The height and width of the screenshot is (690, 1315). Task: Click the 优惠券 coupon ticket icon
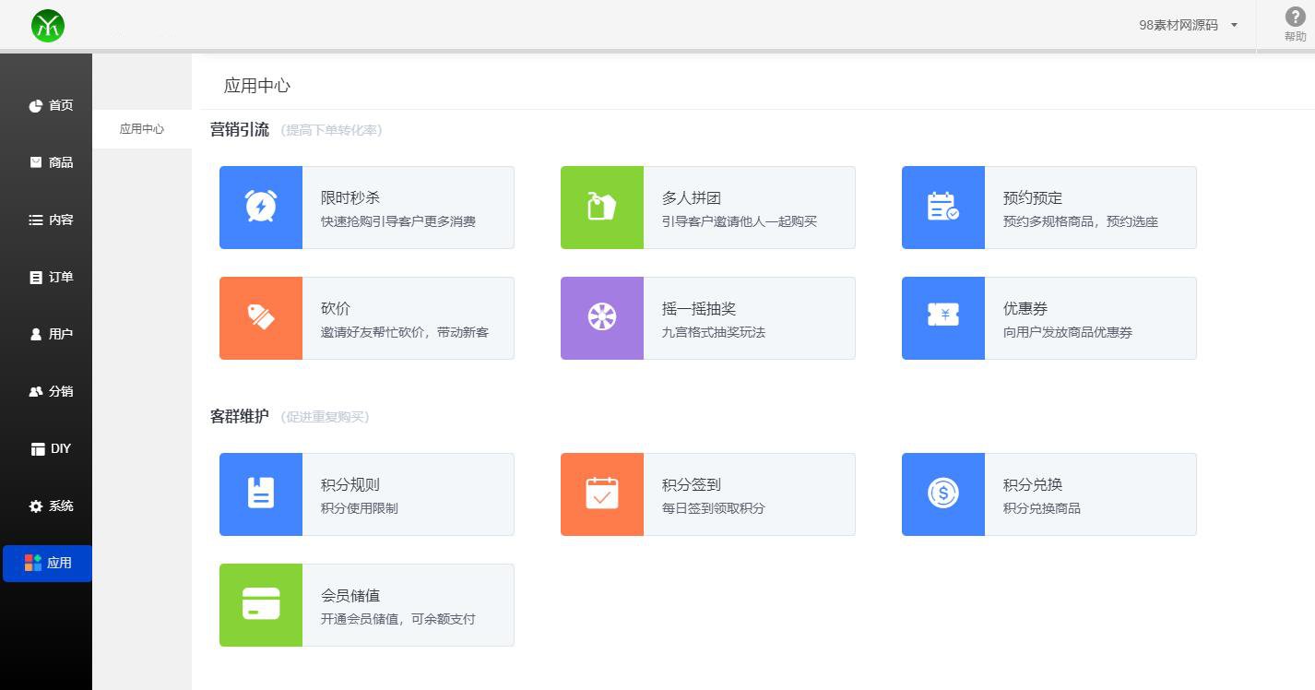point(943,317)
